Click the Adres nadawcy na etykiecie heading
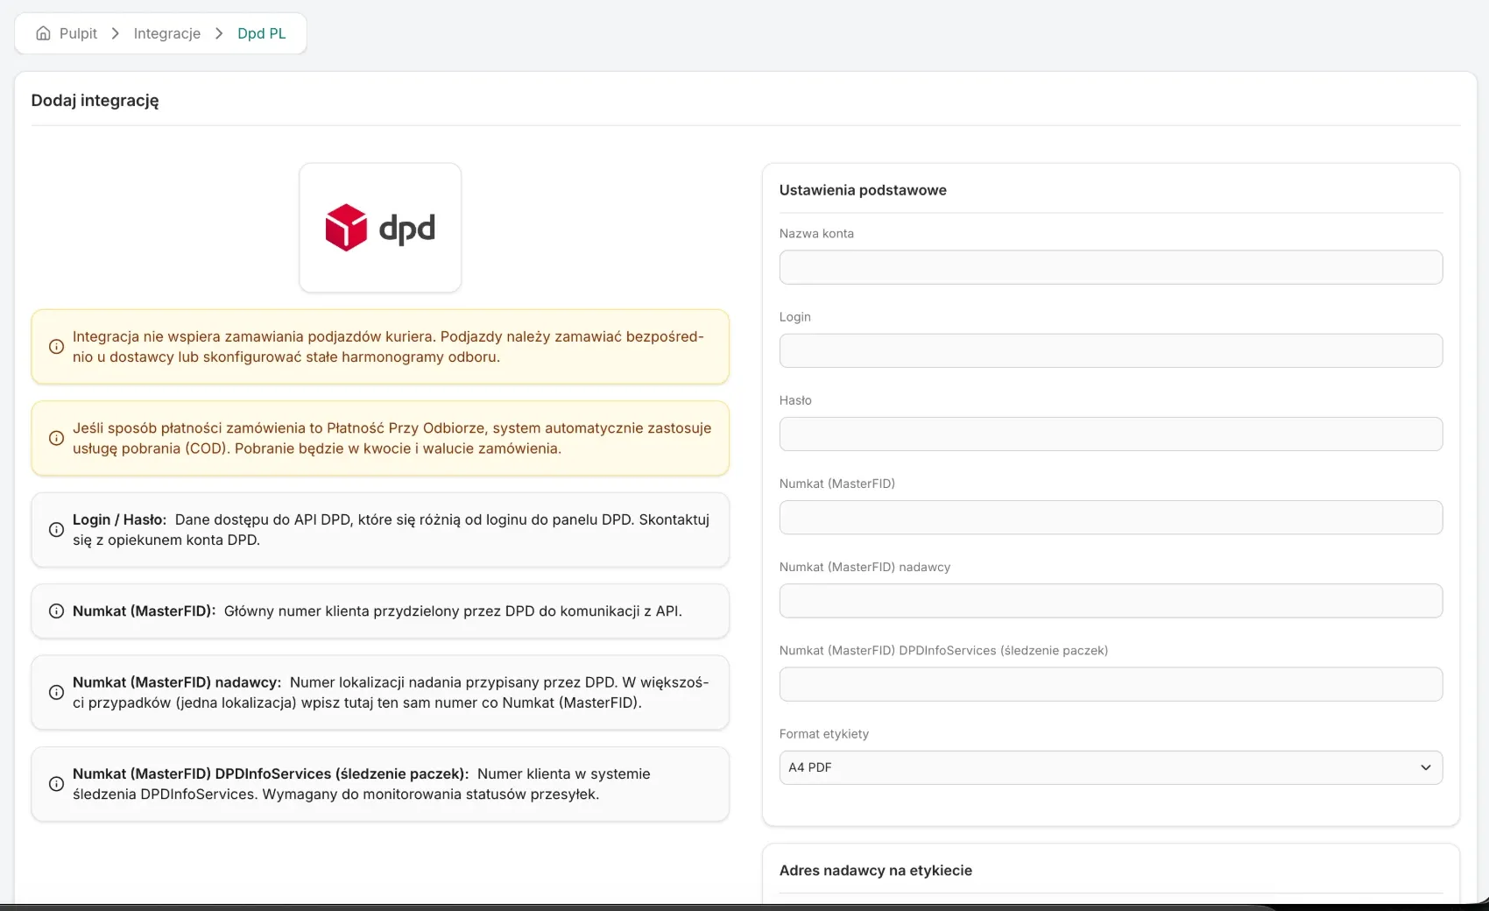 (x=876, y=871)
